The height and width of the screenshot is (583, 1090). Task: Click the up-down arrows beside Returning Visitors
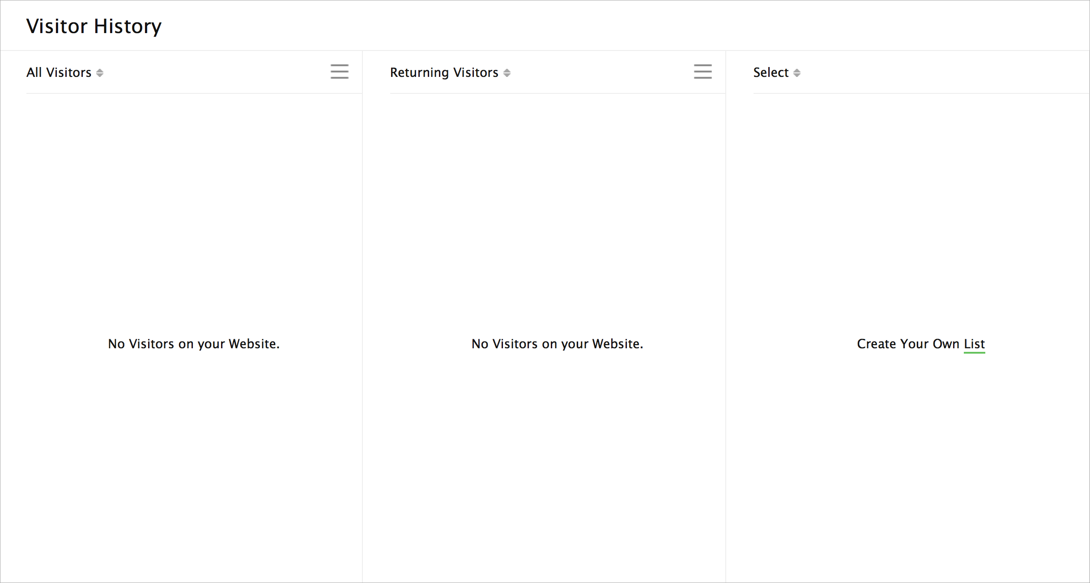click(x=507, y=73)
